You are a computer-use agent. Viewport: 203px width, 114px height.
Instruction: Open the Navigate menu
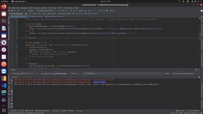tap(24, 8)
